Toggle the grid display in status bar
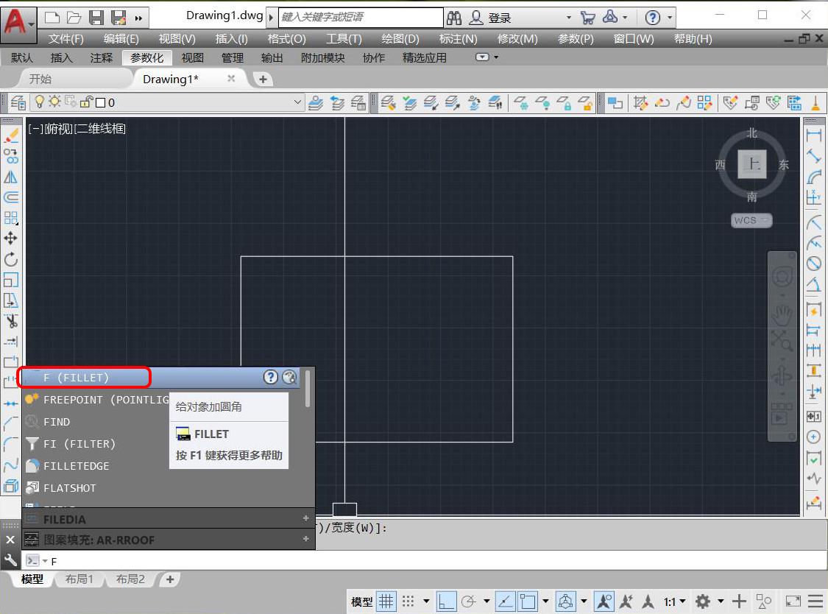 pyautogui.click(x=386, y=601)
